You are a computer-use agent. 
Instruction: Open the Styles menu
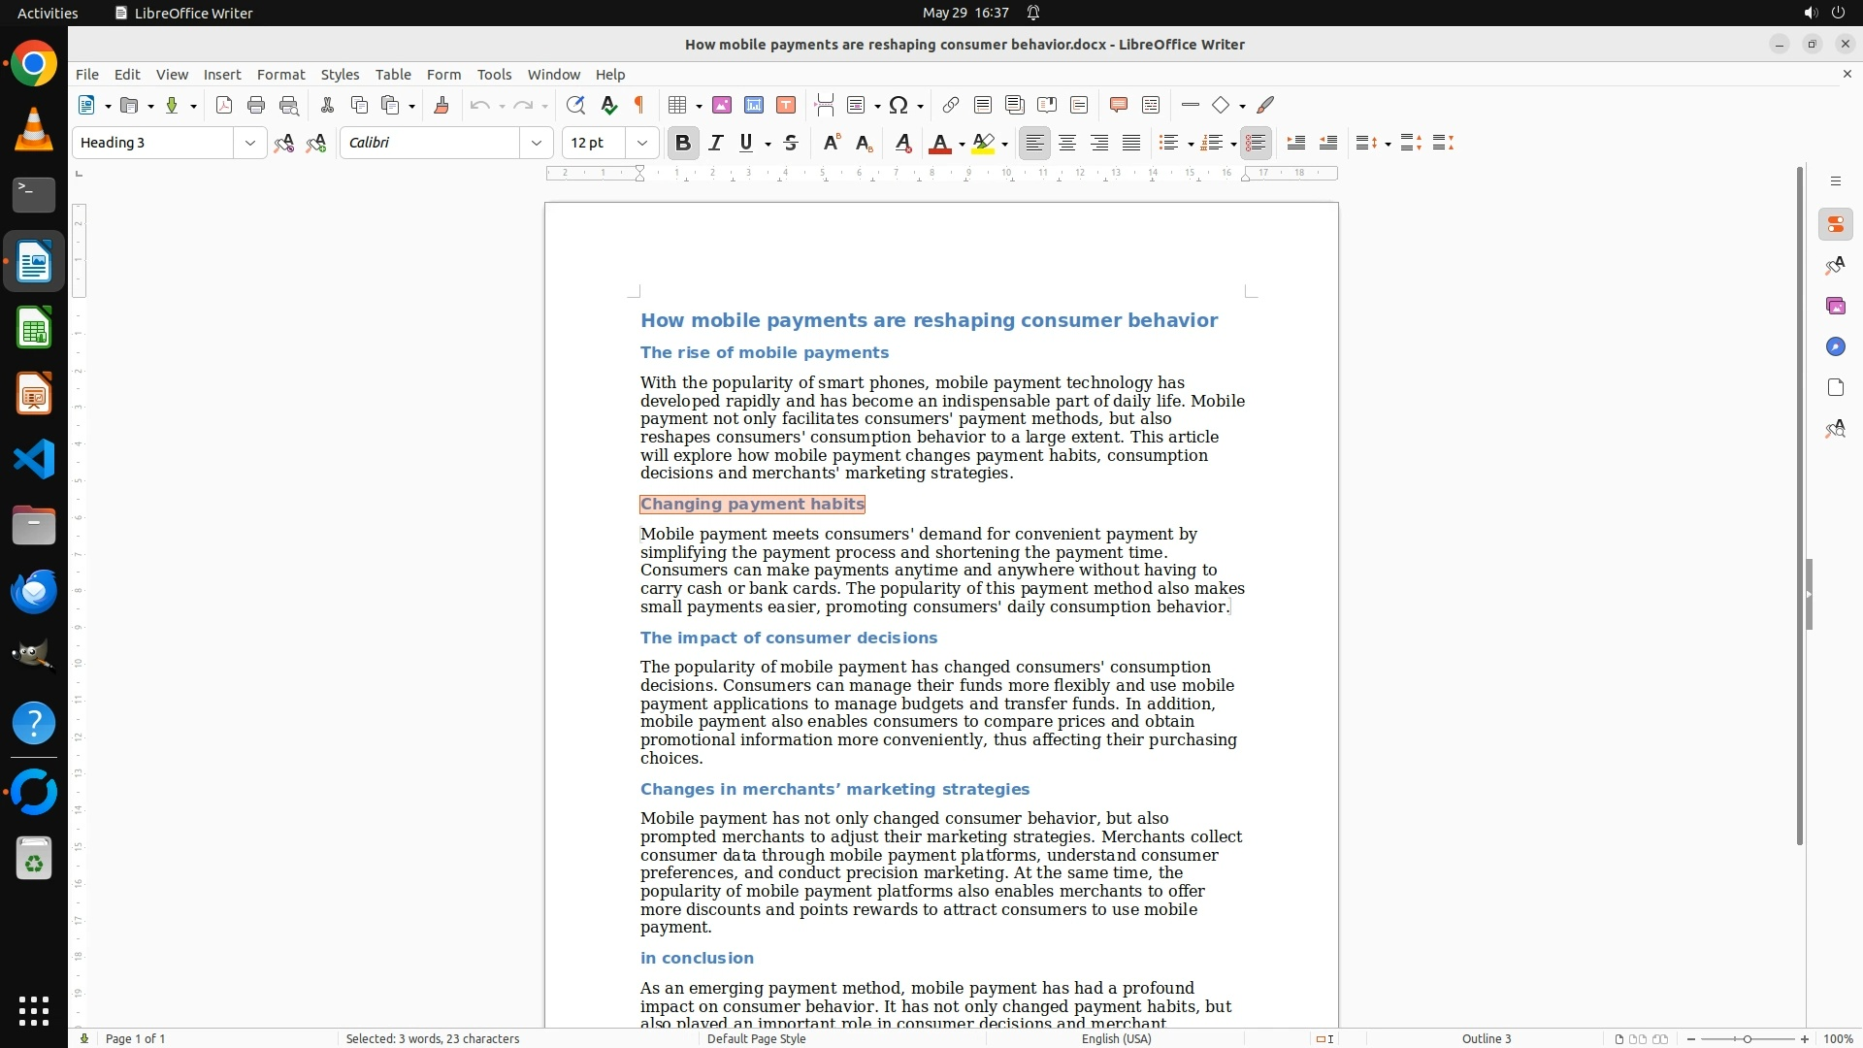click(340, 74)
